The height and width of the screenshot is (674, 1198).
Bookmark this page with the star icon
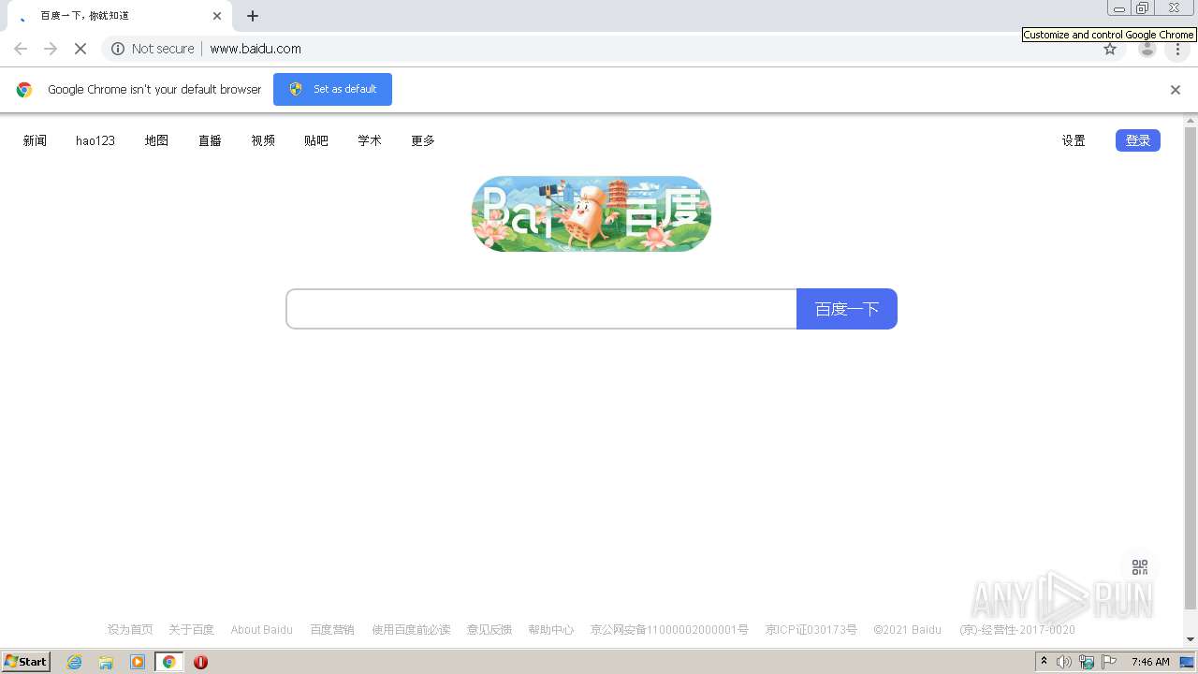pyautogui.click(x=1110, y=49)
